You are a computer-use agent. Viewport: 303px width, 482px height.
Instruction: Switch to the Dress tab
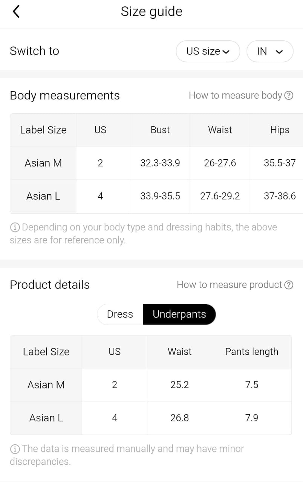[120, 314]
